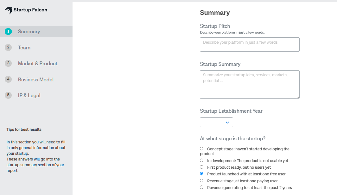Switch to Market & Product section

coord(38,63)
